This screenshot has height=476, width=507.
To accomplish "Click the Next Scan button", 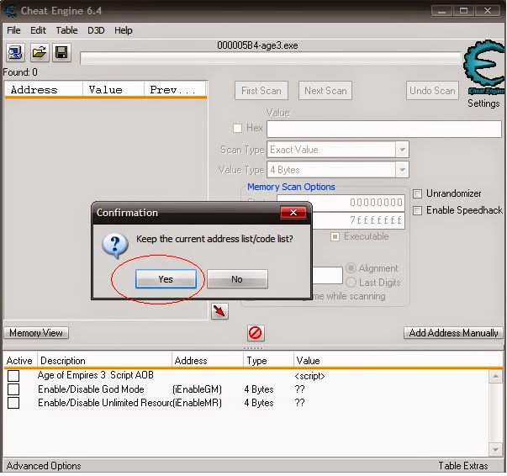I will (x=325, y=91).
